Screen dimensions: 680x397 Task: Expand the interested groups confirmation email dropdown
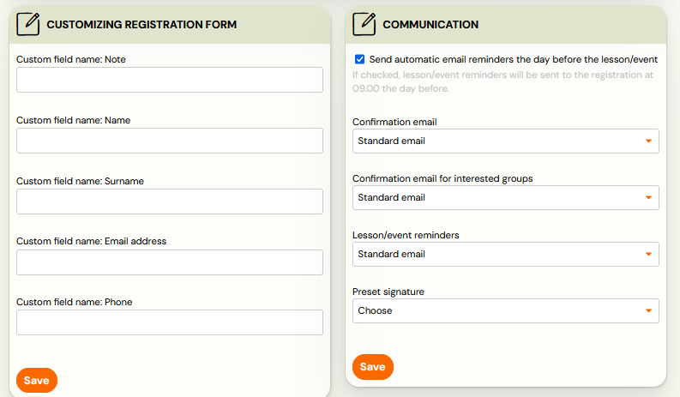pos(506,198)
